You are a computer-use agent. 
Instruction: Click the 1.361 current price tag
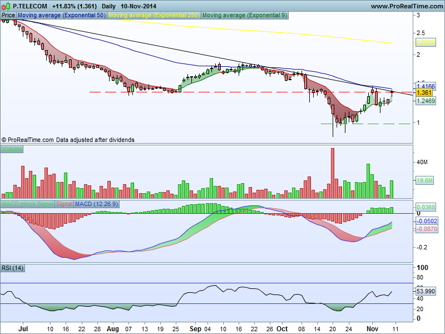[x=424, y=92]
